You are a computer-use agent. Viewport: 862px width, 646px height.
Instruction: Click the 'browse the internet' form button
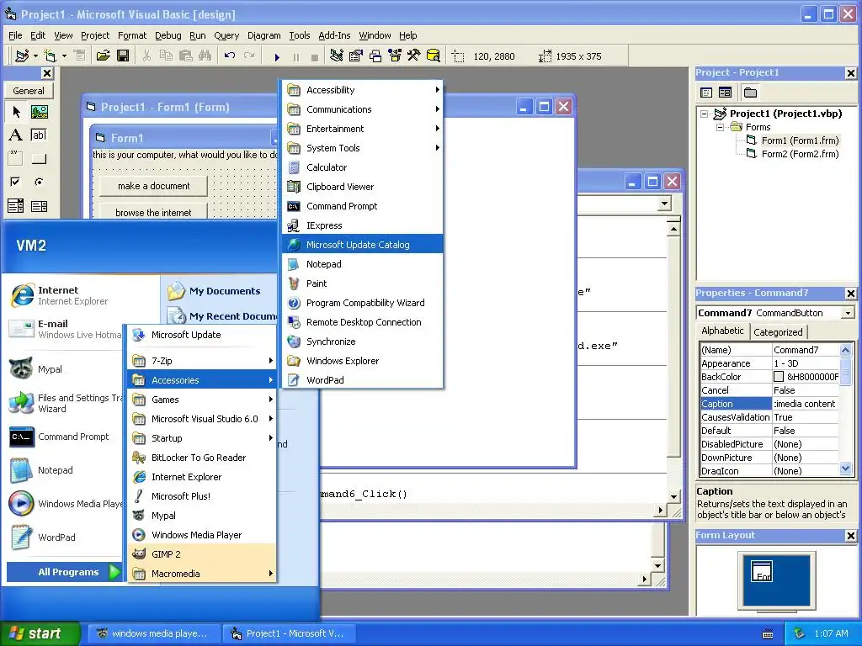(x=153, y=212)
